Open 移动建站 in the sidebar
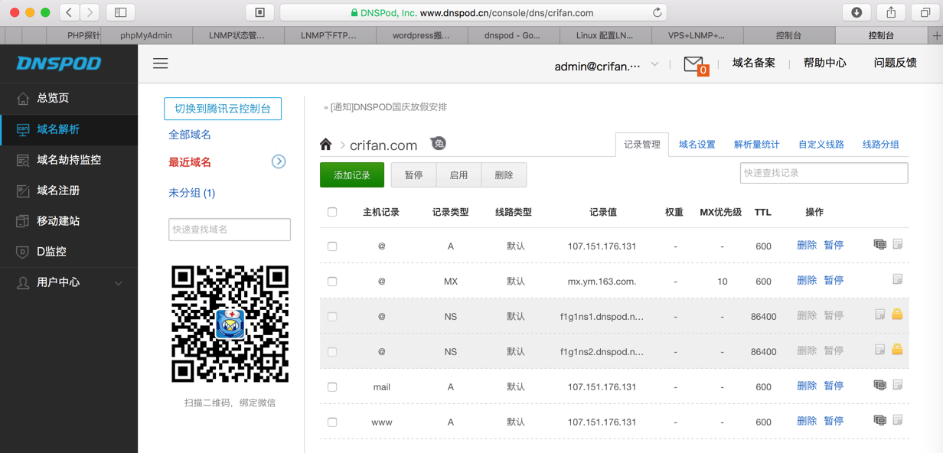943x453 pixels. [x=69, y=221]
